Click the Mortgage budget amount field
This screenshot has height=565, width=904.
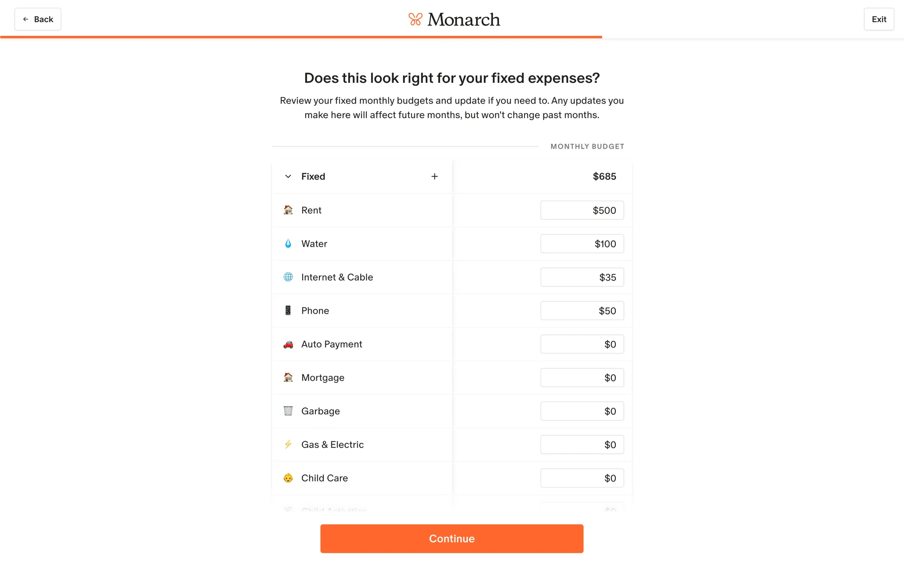coord(582,378)
